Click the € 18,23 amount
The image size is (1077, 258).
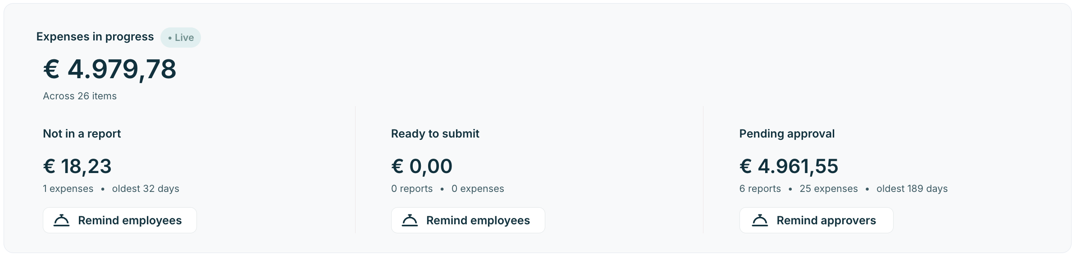coord(77,166)
